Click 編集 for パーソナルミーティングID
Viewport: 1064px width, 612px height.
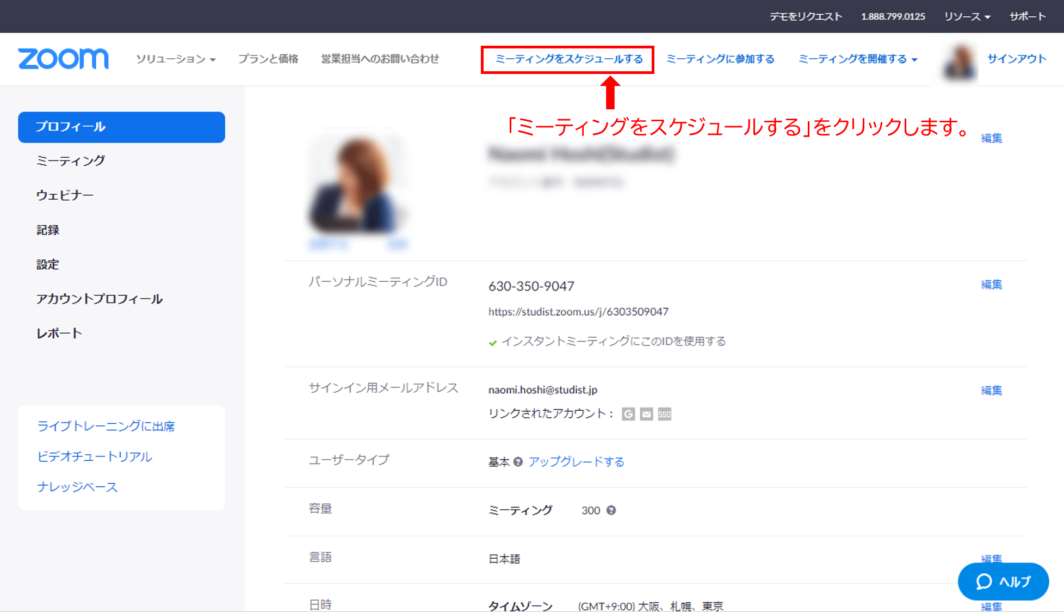click(992, 285)
